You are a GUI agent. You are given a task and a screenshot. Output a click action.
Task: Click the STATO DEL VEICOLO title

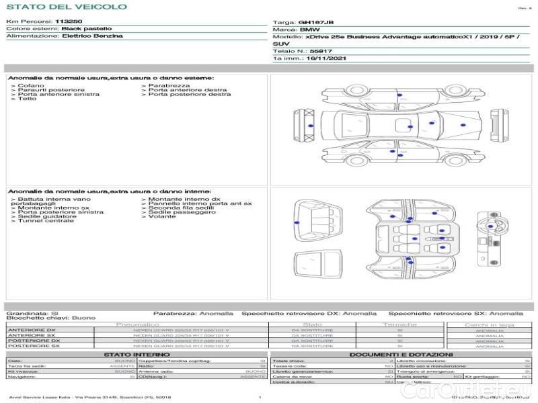66,7
